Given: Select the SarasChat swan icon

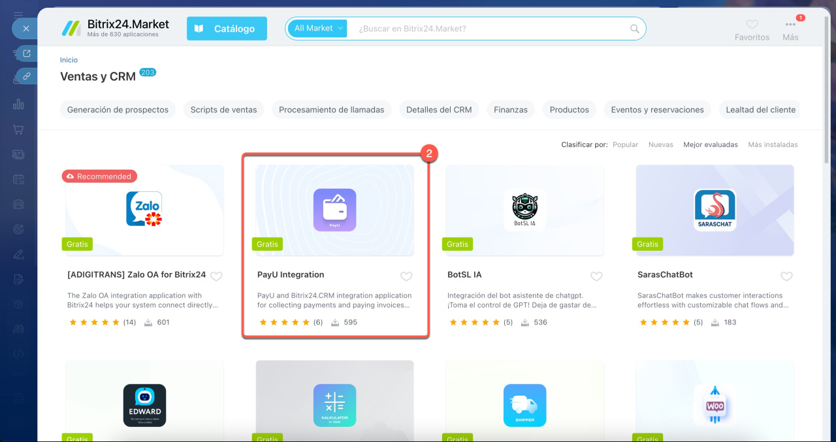Looking at the screenshot, I should 715,210.
